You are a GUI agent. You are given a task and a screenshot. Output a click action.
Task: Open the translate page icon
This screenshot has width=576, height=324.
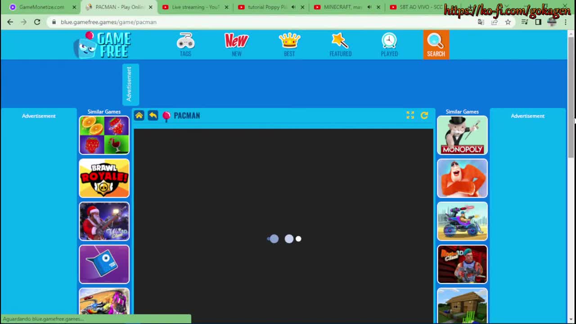click(x=481, y=22)
